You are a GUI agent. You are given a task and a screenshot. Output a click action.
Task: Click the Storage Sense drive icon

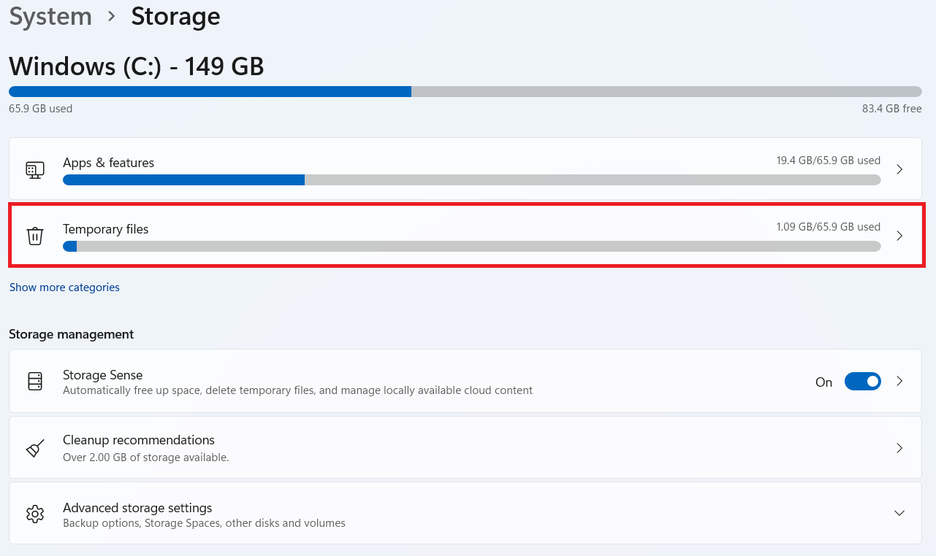coord(35,381)
